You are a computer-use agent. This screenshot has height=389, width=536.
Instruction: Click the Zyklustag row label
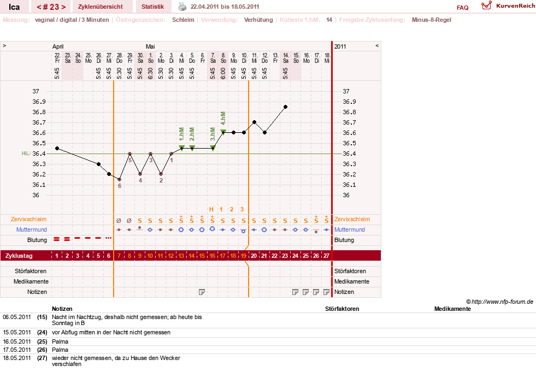19,256
